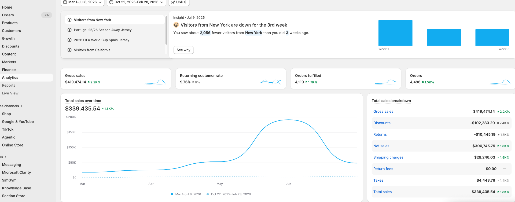Viewport: 515px width, 202px height.
Task: Open the Gross sales link in breakdown
Action: click(383, 111)
